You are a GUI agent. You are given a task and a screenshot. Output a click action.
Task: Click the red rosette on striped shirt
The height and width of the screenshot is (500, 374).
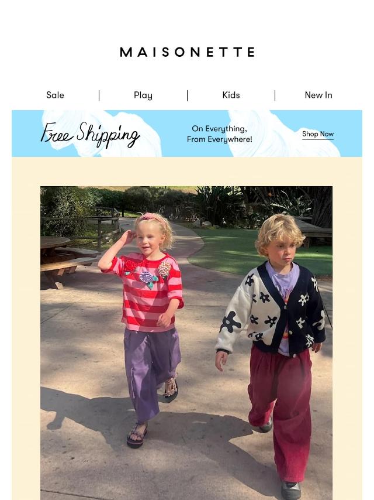click(130, 266)
